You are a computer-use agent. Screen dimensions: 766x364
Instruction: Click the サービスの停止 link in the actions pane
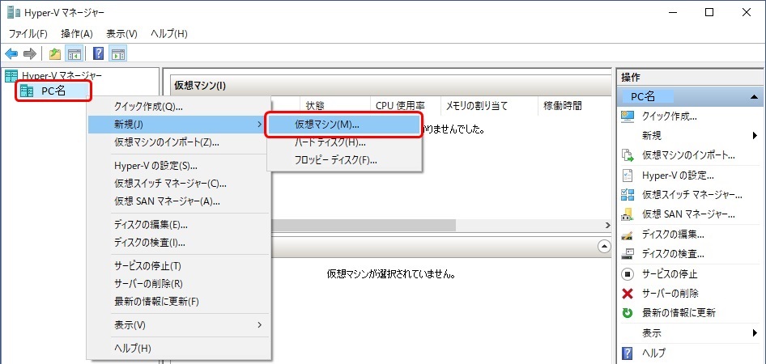(670, 273)
